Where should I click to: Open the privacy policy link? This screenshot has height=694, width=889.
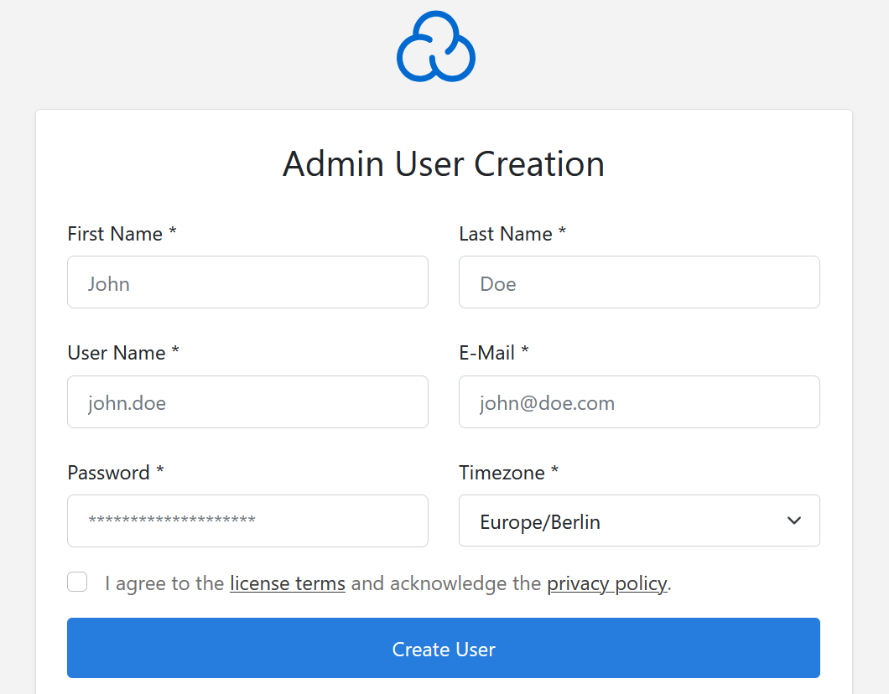click(x=606, y=583)
